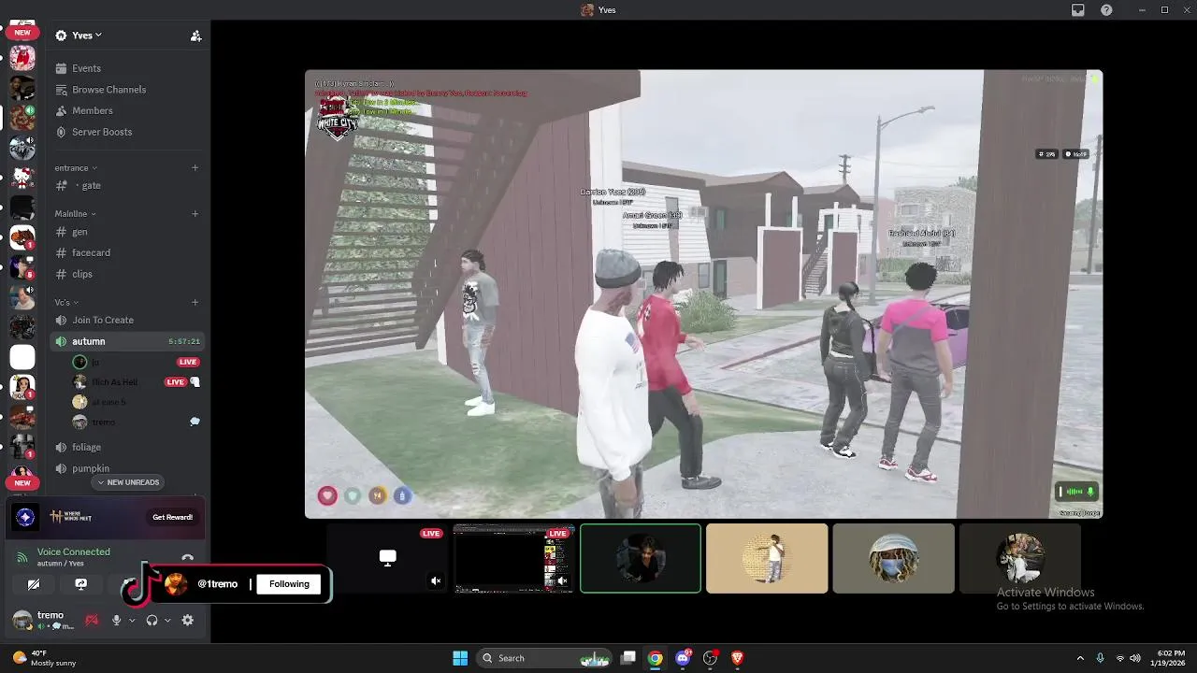The width and height of the screenshot is (1197, 673).
Task: Select the tan background participant tile
Action: tap(767, 559)
